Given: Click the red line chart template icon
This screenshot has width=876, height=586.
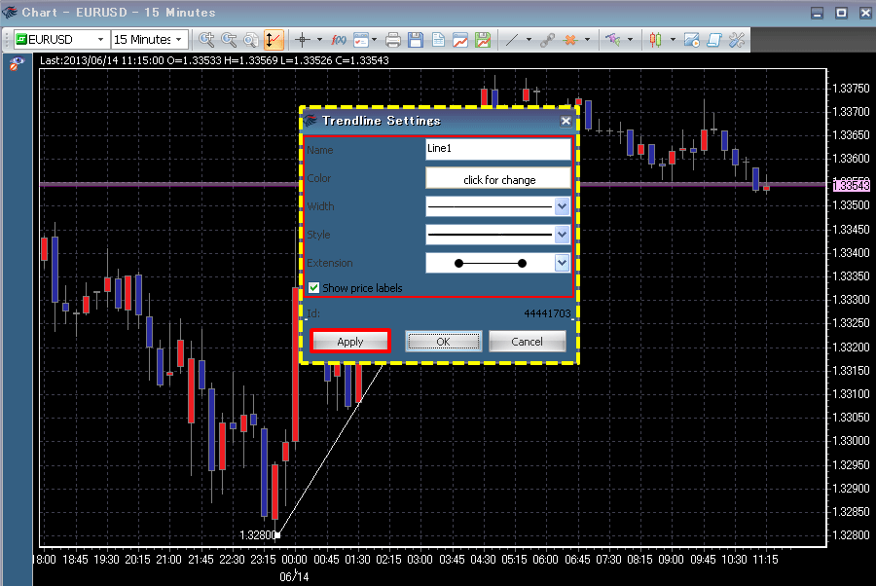Looking at the screenshot, I should point(460,40).
